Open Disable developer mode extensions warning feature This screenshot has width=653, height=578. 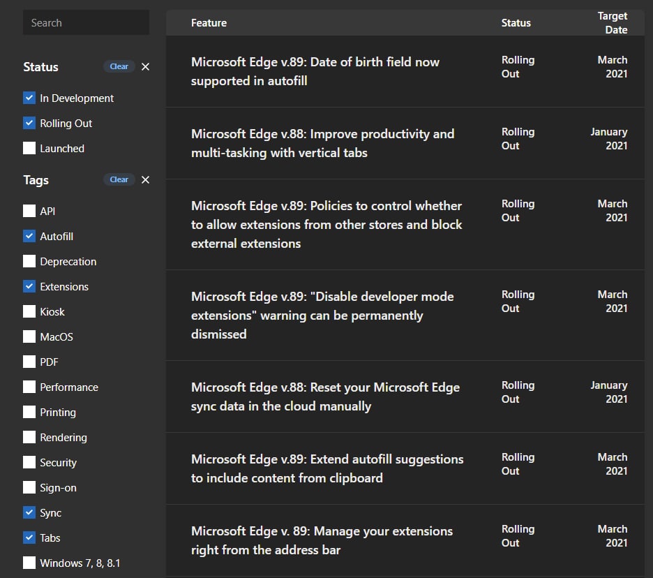click(322, 316)
